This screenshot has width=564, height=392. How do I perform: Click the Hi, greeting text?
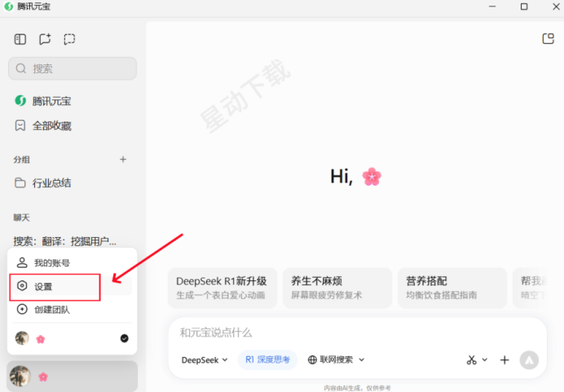(341, 177)
